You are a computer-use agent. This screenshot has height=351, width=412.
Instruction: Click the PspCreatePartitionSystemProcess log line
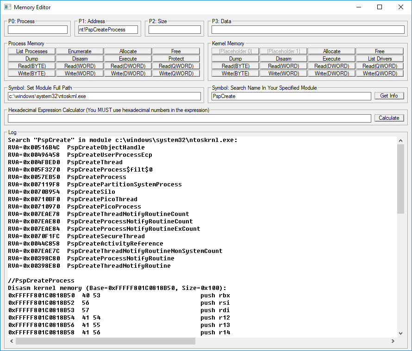[x=94, y=185]
